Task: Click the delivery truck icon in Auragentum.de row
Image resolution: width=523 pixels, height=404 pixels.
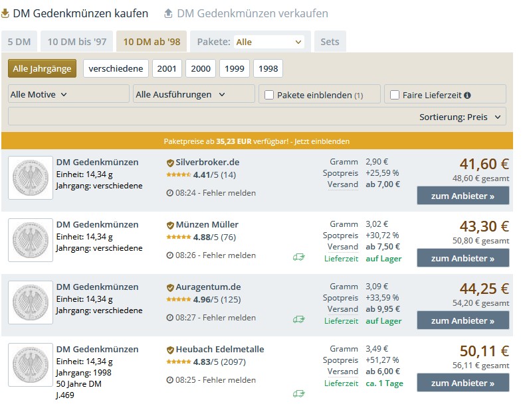Action: tap(298, 319)
